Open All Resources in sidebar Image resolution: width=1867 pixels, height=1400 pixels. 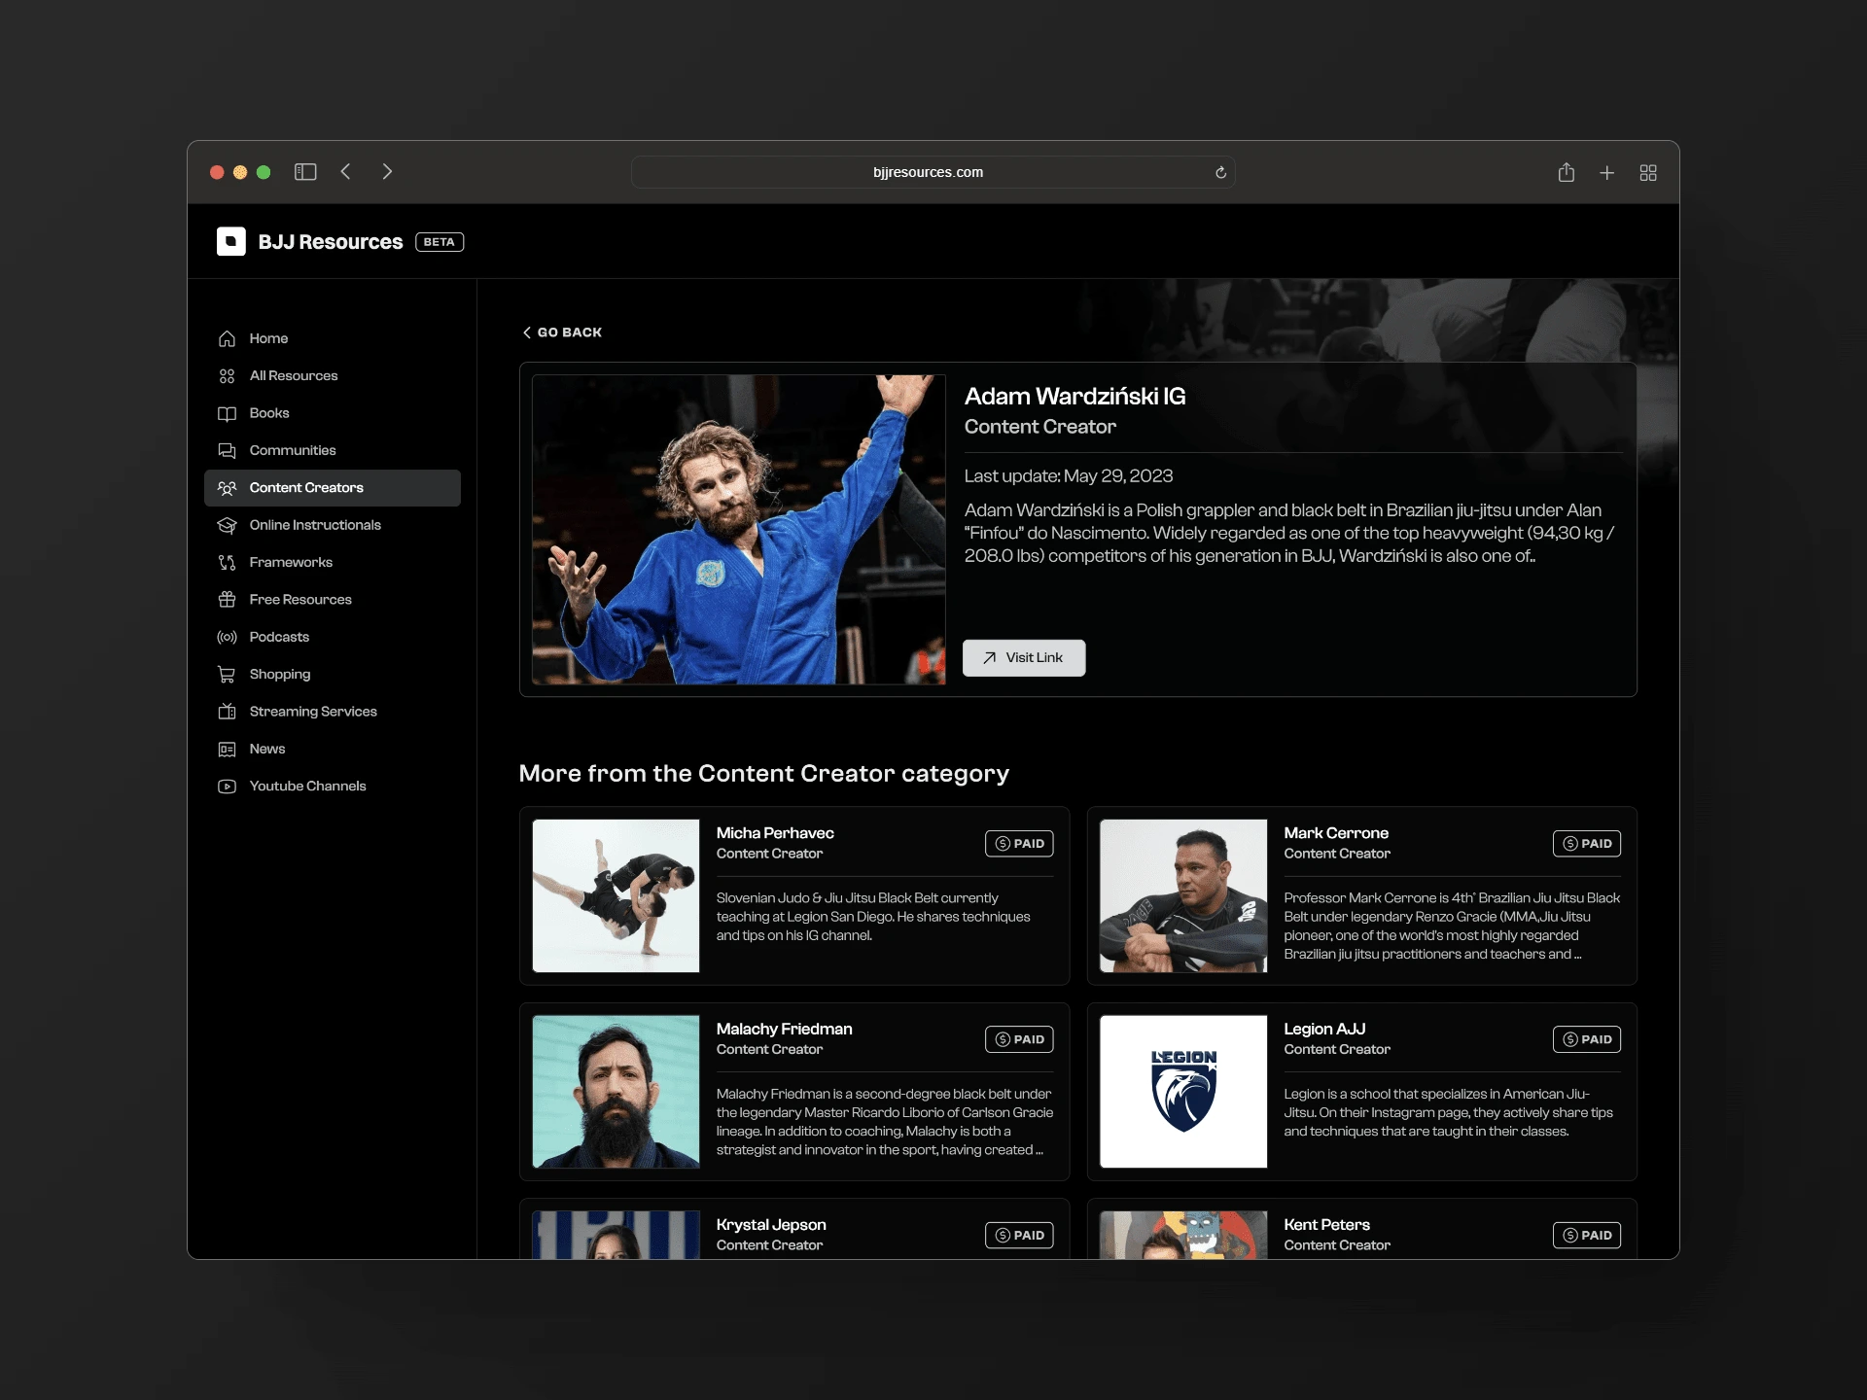(333, 376)
